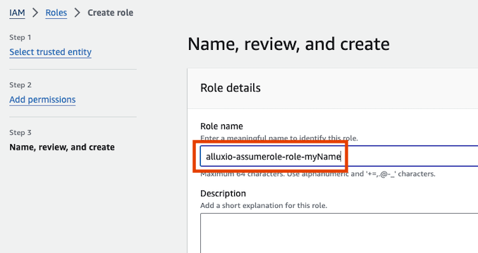Return to Add permissions step
The width and height of the screenshot is (478, 253).
(x=42, y=100)
